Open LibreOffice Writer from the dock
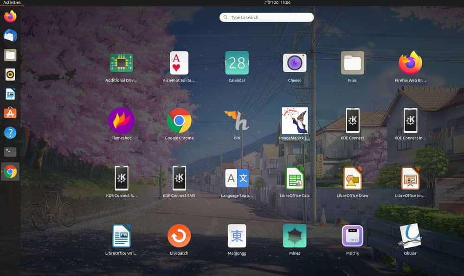The height and width of the screenshot is (276, 464). [10, 94]
